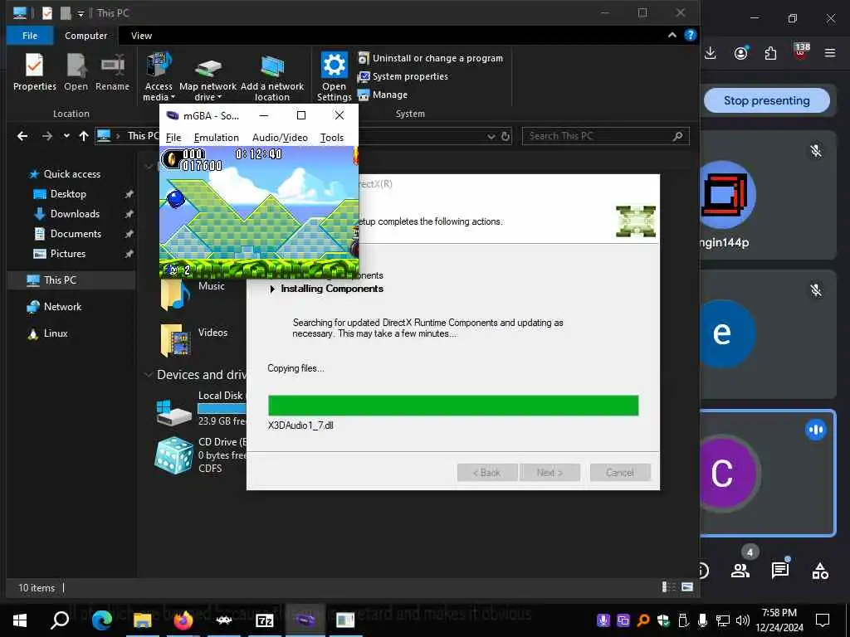
Task: Open the mGBA Audio/Video menu
Action: [x=280, y=138]
